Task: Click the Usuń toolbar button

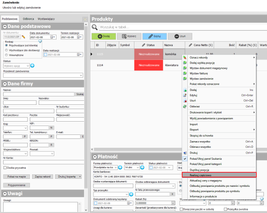Action: click(180, 36)
